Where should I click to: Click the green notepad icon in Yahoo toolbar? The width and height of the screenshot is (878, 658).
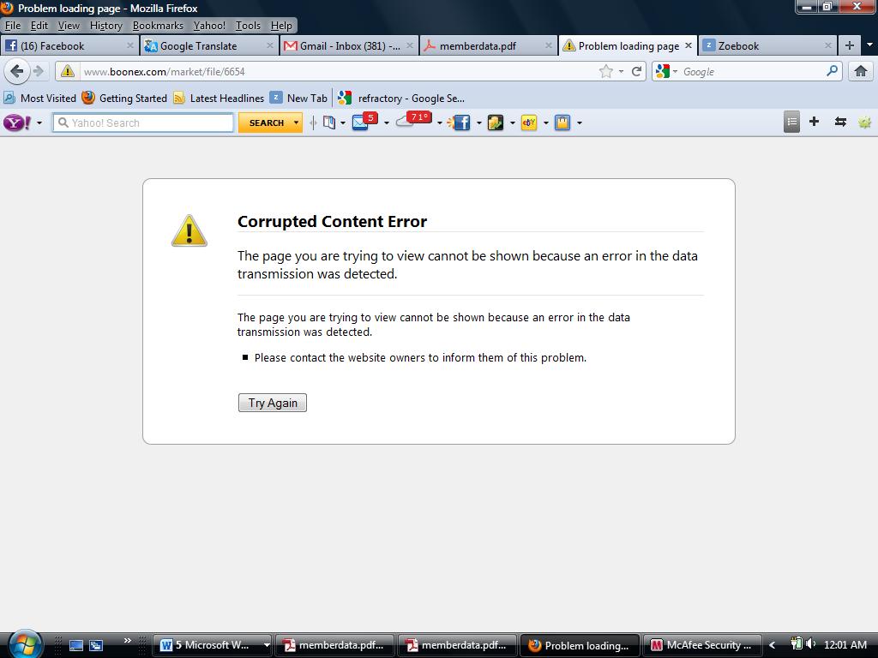tap(495, 123)
